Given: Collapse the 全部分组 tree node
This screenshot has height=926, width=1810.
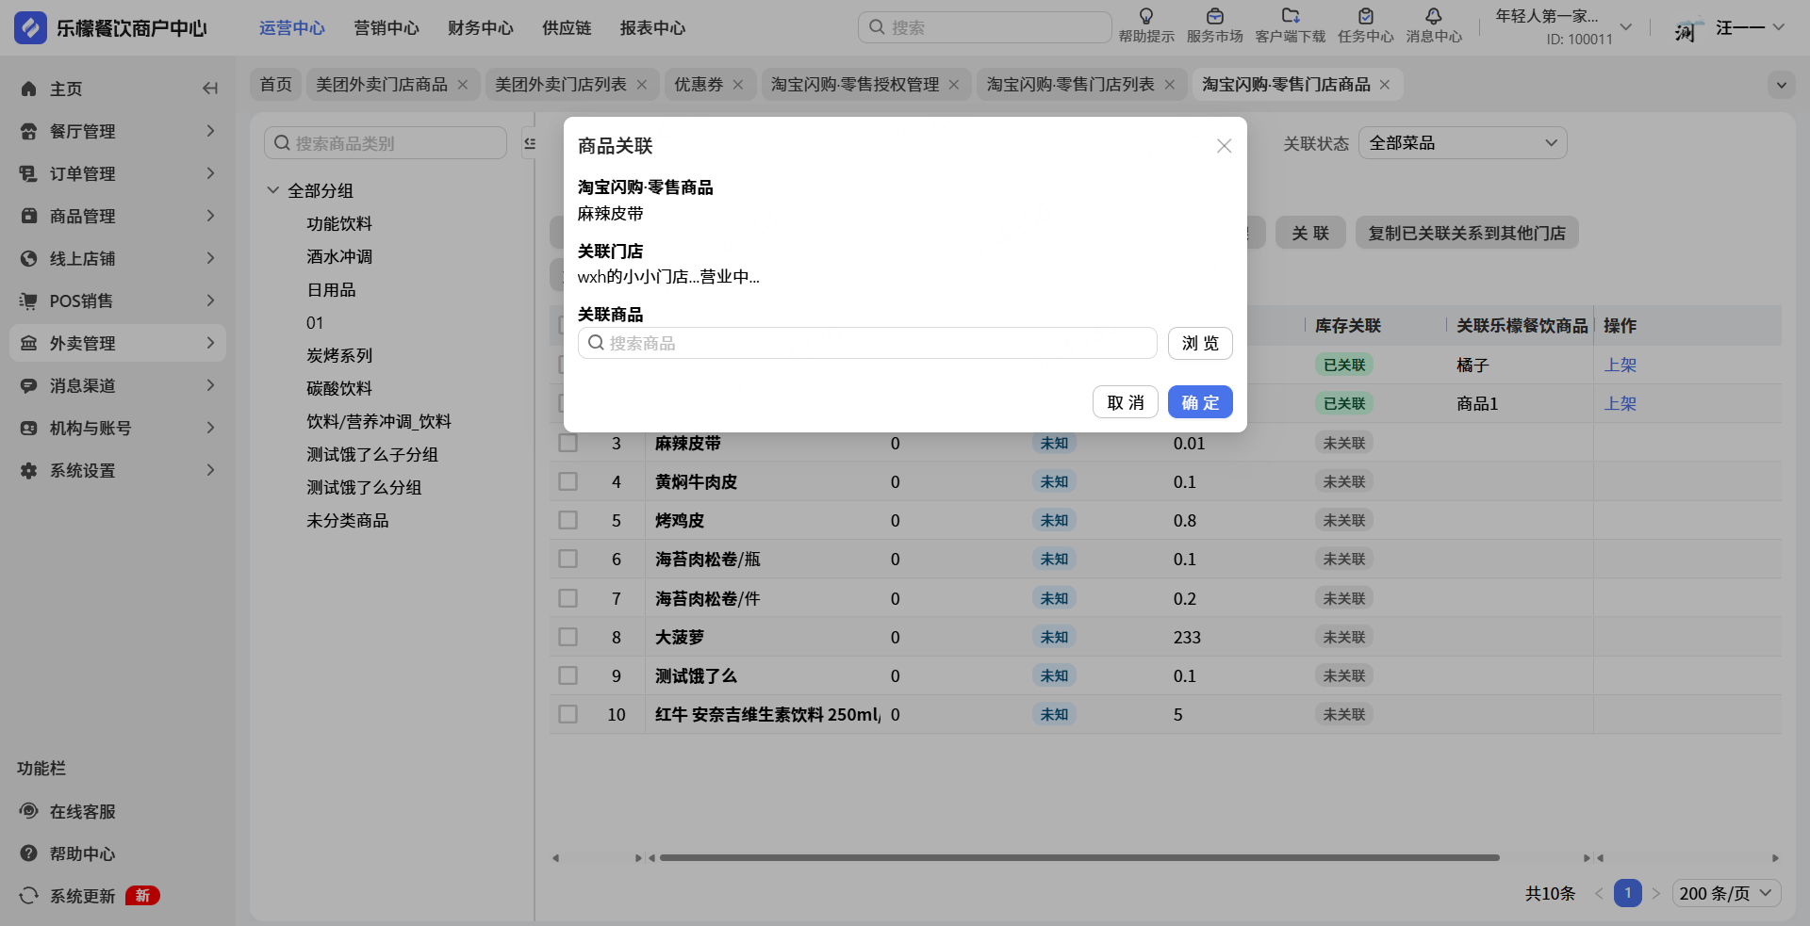Looking at the screenshot, I should (273, 190).
